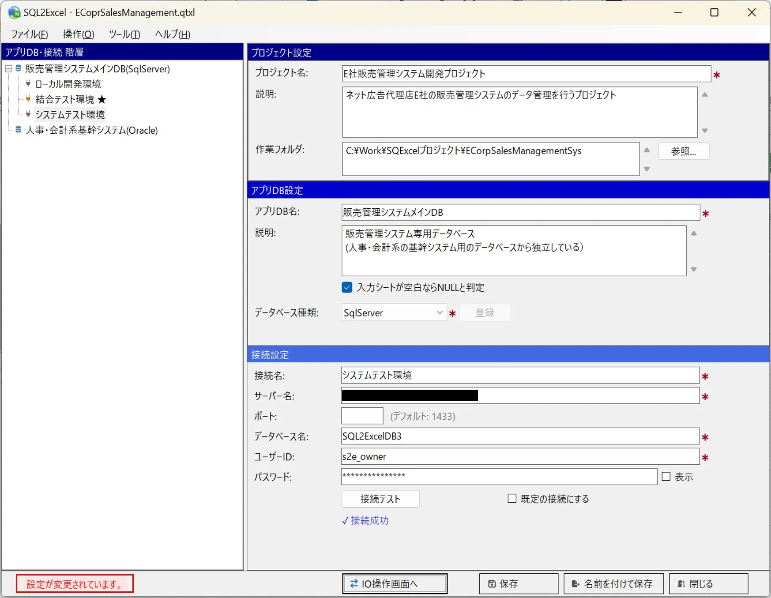Click the 名前を付けて保存 button
Viewport: 771px width, 598px height.
pos(613,584)
